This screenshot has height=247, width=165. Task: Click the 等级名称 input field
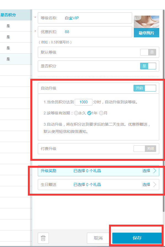[85, 18]
